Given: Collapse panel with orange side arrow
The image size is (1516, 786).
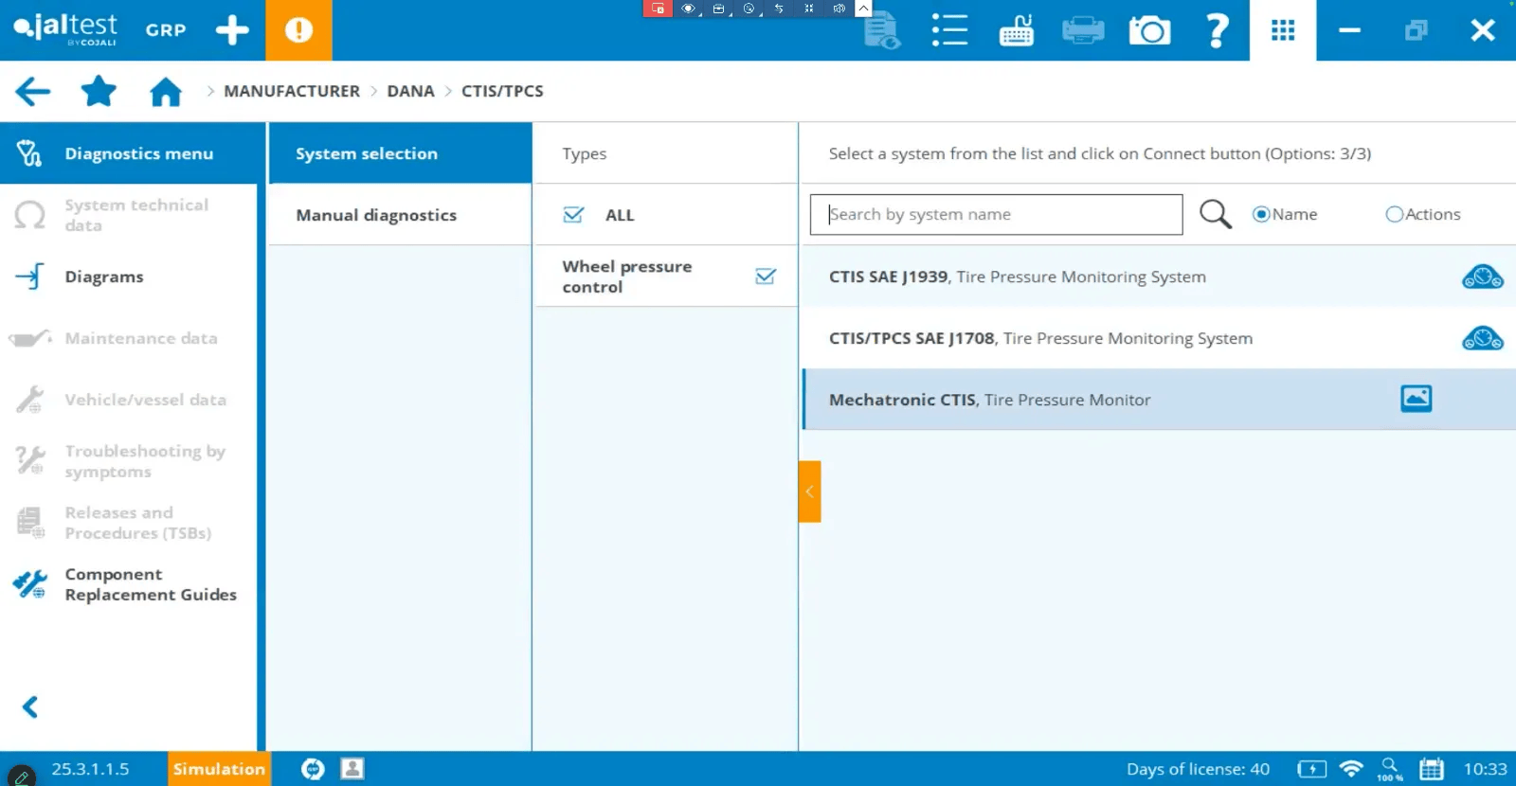Looking at the screenshot, I should (809, 491).
